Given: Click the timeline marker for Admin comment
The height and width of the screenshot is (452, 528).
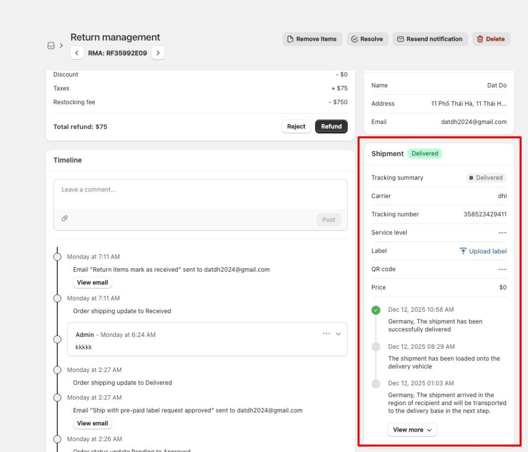Looking at the screenshot, I should pyautogui.click(x=57, y=340).
